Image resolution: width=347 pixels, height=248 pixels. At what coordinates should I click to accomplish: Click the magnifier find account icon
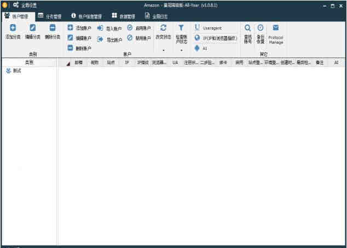pos(247,28)
